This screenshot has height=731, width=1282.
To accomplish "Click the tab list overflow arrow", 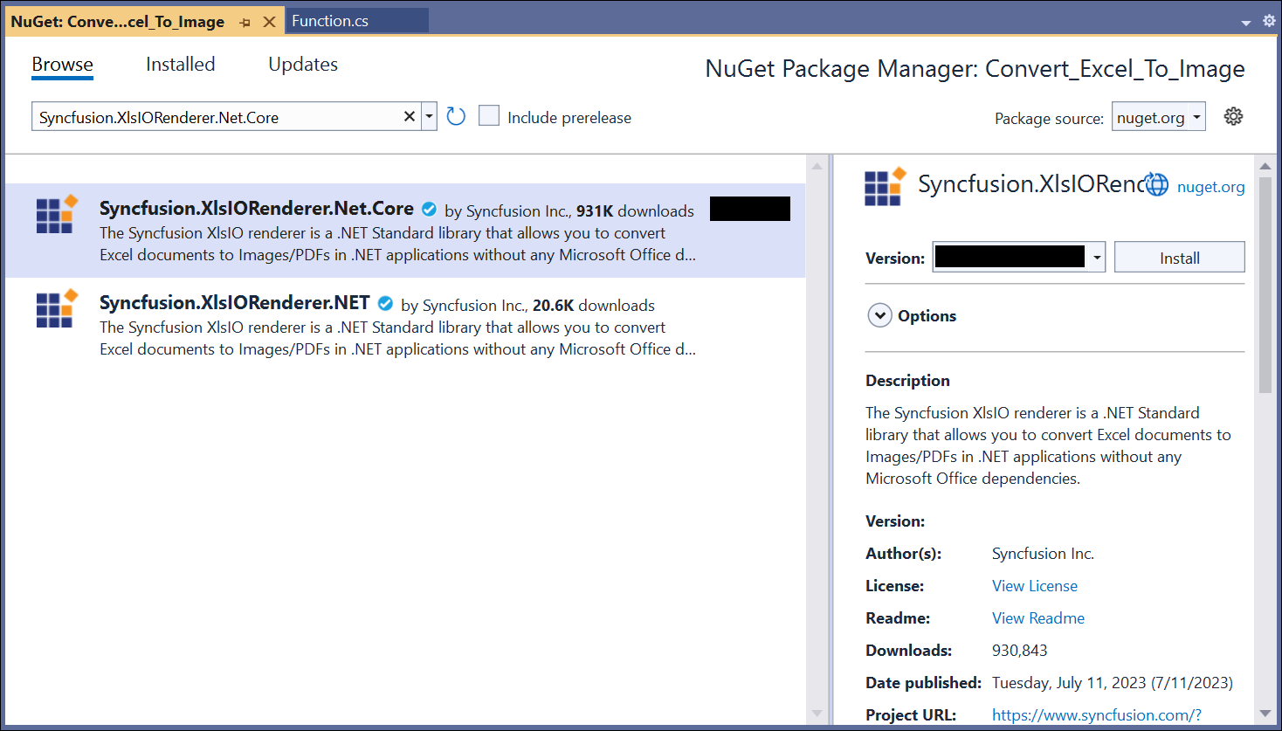I will [1246, 23].
